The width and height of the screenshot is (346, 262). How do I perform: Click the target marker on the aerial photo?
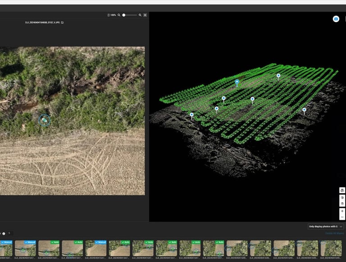44,120
